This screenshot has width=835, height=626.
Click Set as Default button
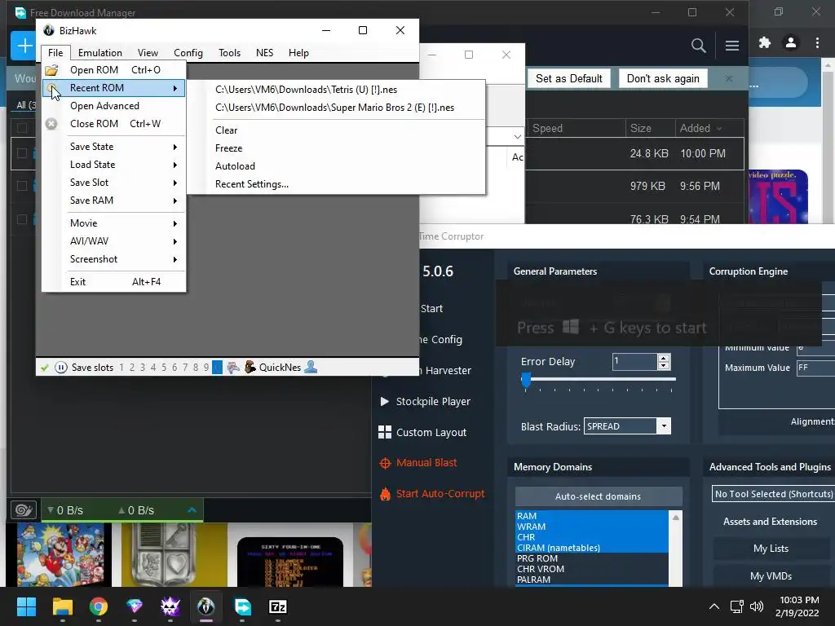pos(568,78)
